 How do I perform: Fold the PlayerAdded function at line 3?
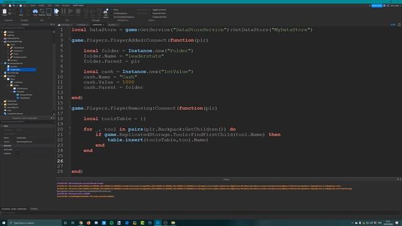70,39
